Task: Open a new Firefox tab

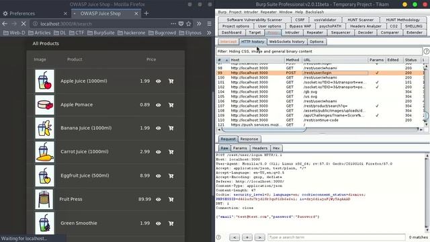Action: coord(146,13)
